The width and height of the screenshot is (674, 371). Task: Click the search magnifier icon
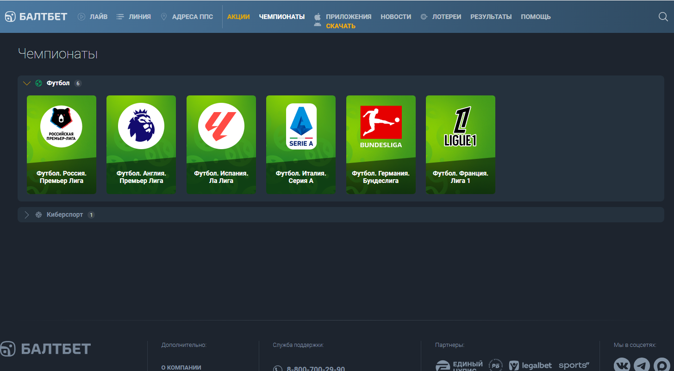coord(663,17)
